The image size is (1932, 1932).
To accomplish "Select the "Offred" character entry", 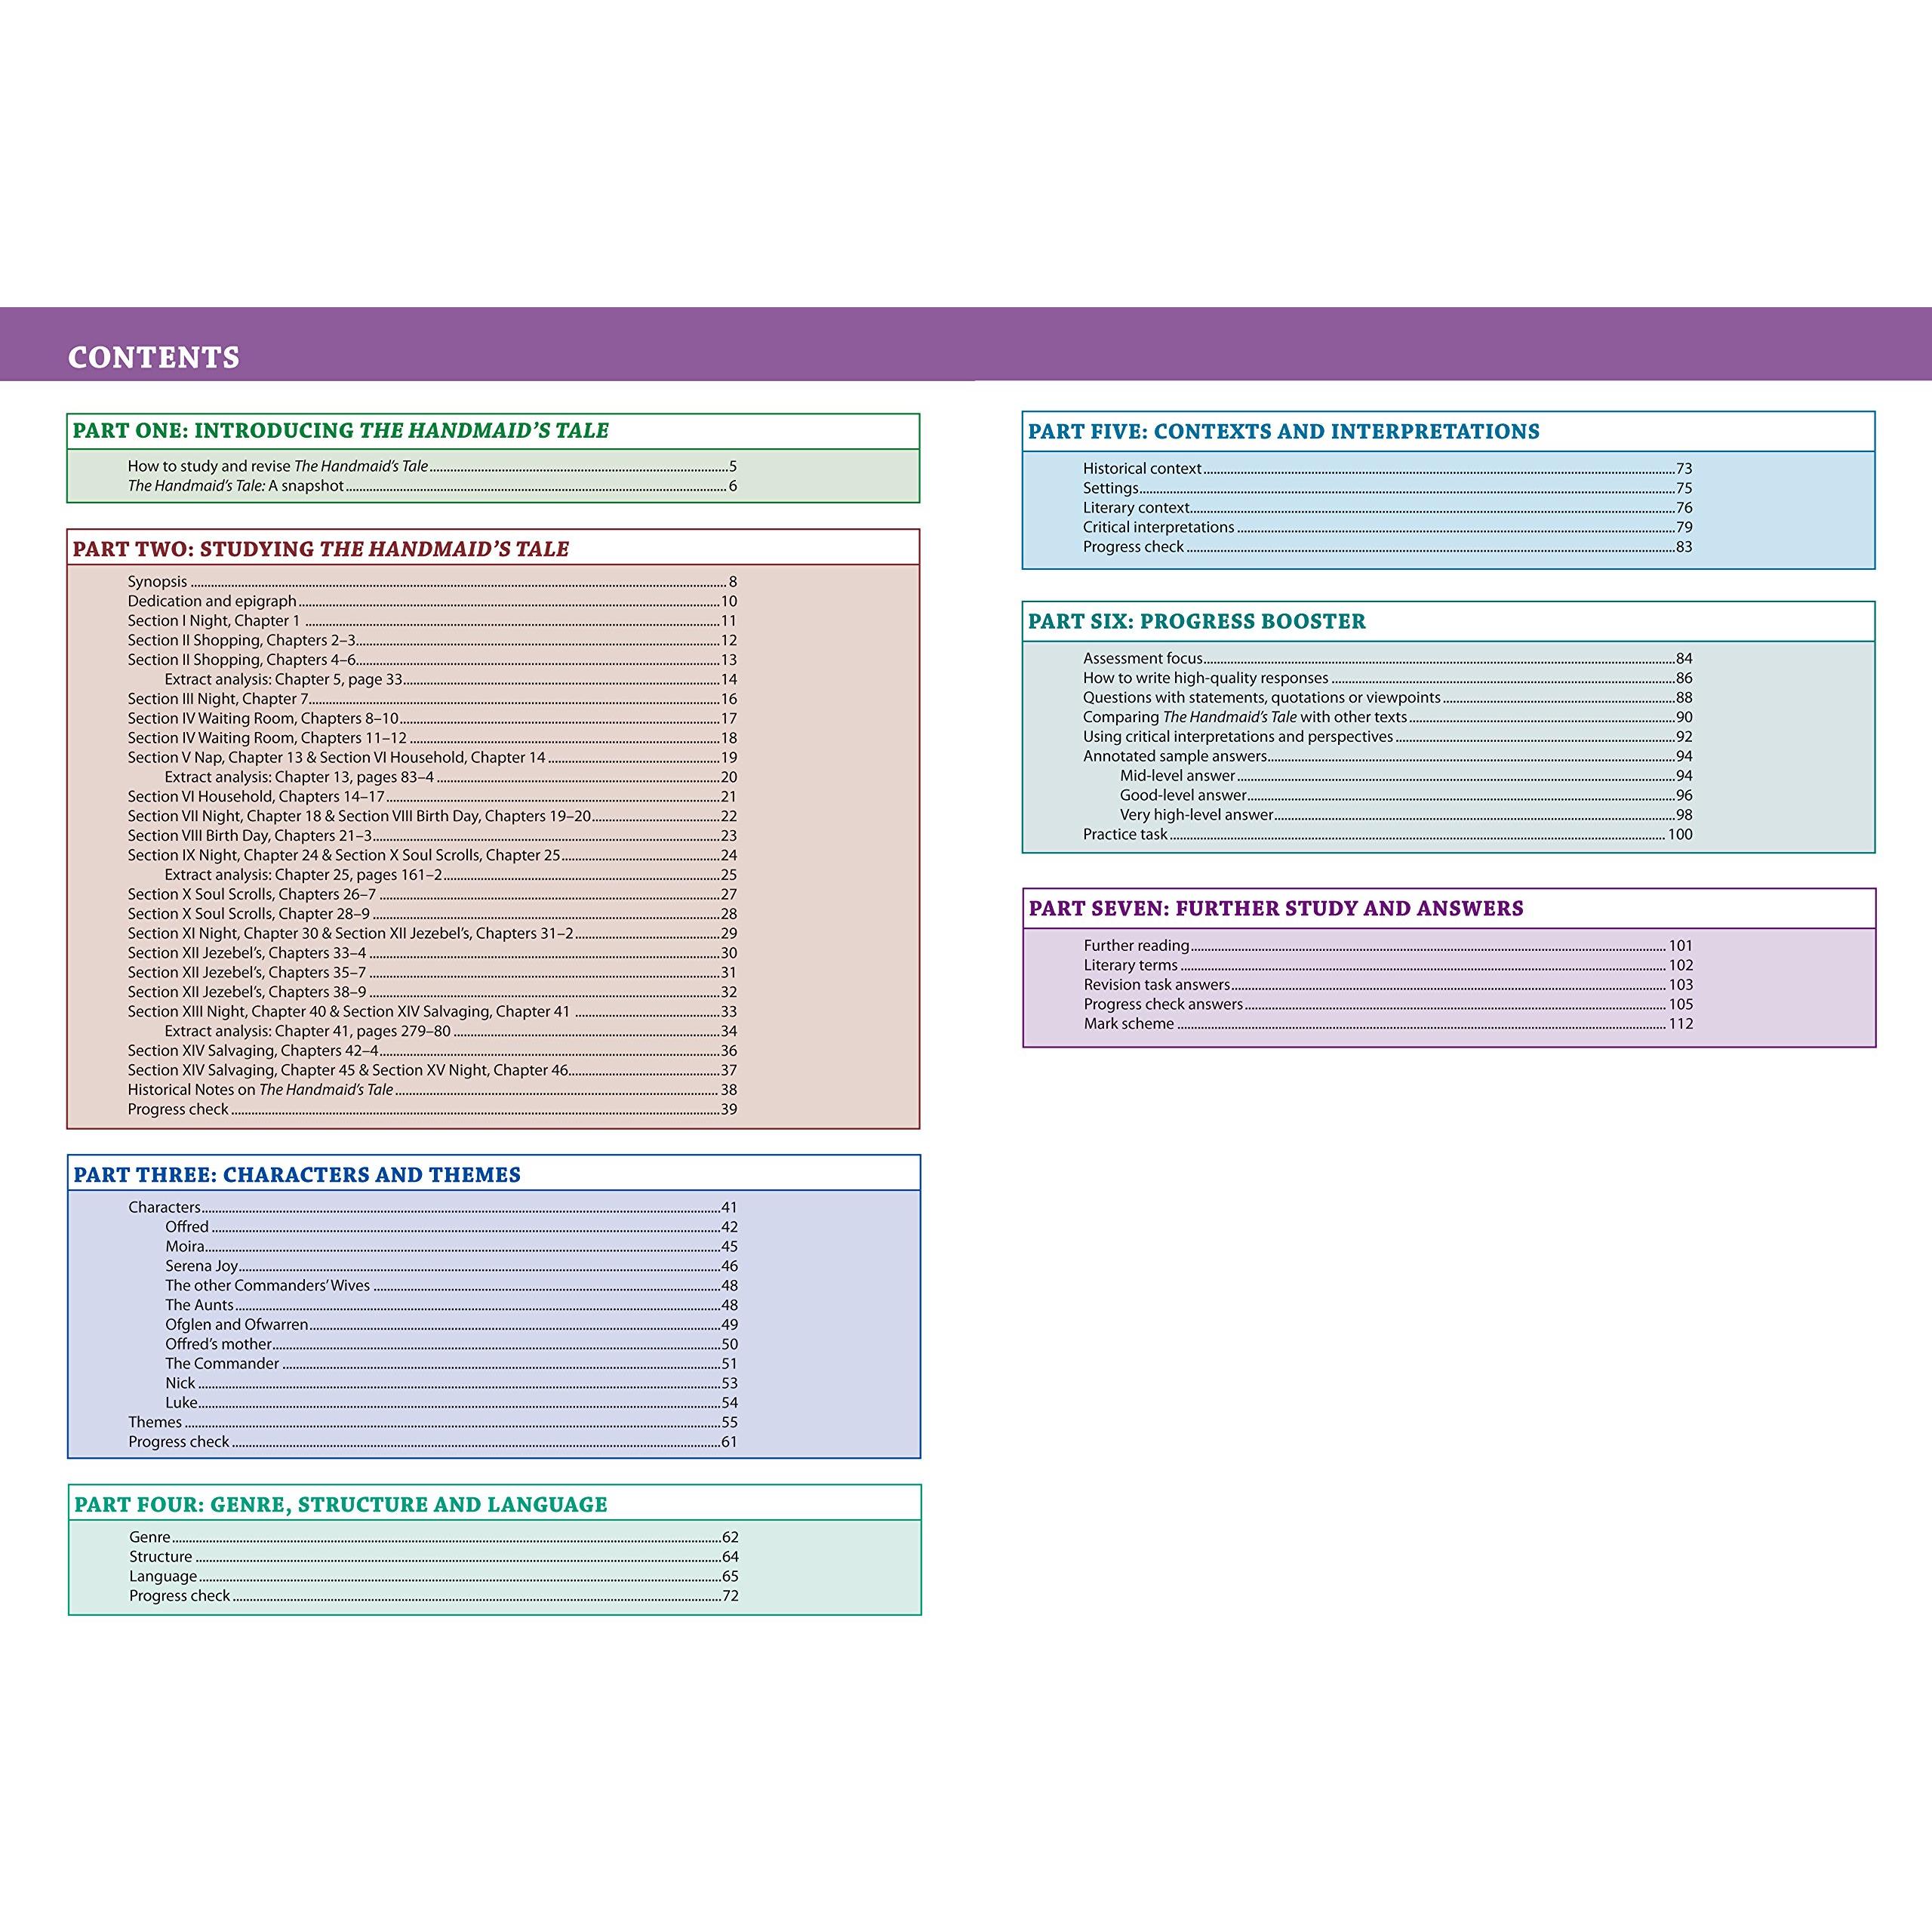I will tap(452, 1227).
